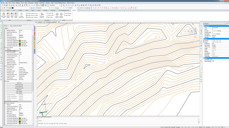Select Surface colour by Layer
This screenshot has height=128, width=229.
click(32, 13)
